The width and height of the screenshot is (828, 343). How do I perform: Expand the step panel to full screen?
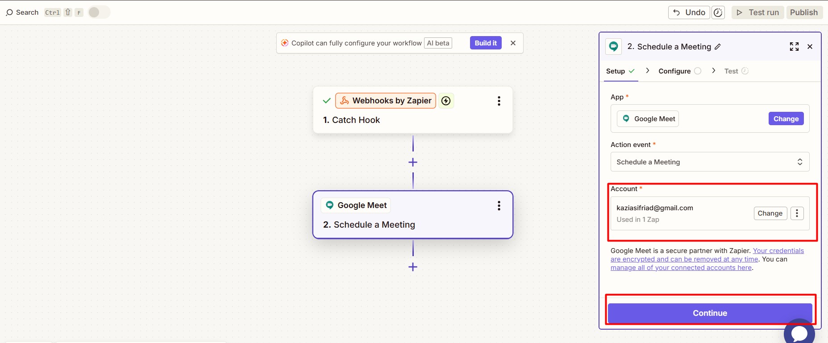(794, 47)
